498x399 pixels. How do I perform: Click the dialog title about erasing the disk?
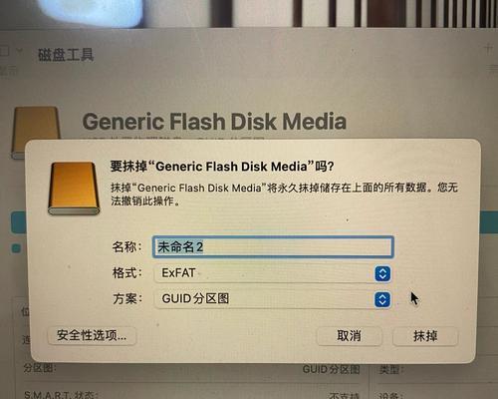(x=222, y=167)
